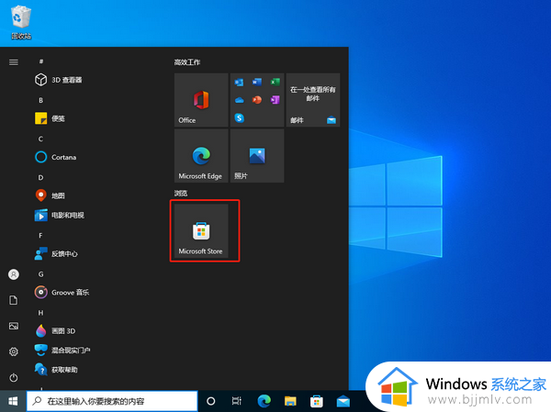This screenshot has height=412, width=551.
Task: Open the 照片 photos tile
Action: pyautogui.click(x=256, y=156)
